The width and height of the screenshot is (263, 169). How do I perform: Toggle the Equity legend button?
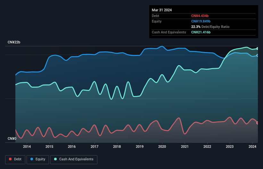point(38,159)
